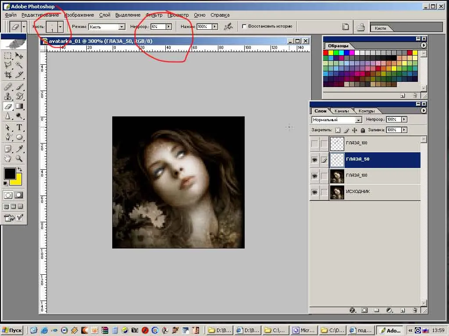Select the Hand tool
Image resolution: width=449 pixels, height=336 pixels.
8,159
